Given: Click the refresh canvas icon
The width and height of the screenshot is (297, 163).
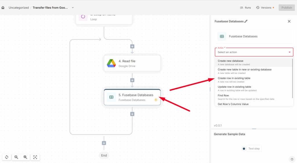Looking at the screenshot, I should [x=6, y=157].
